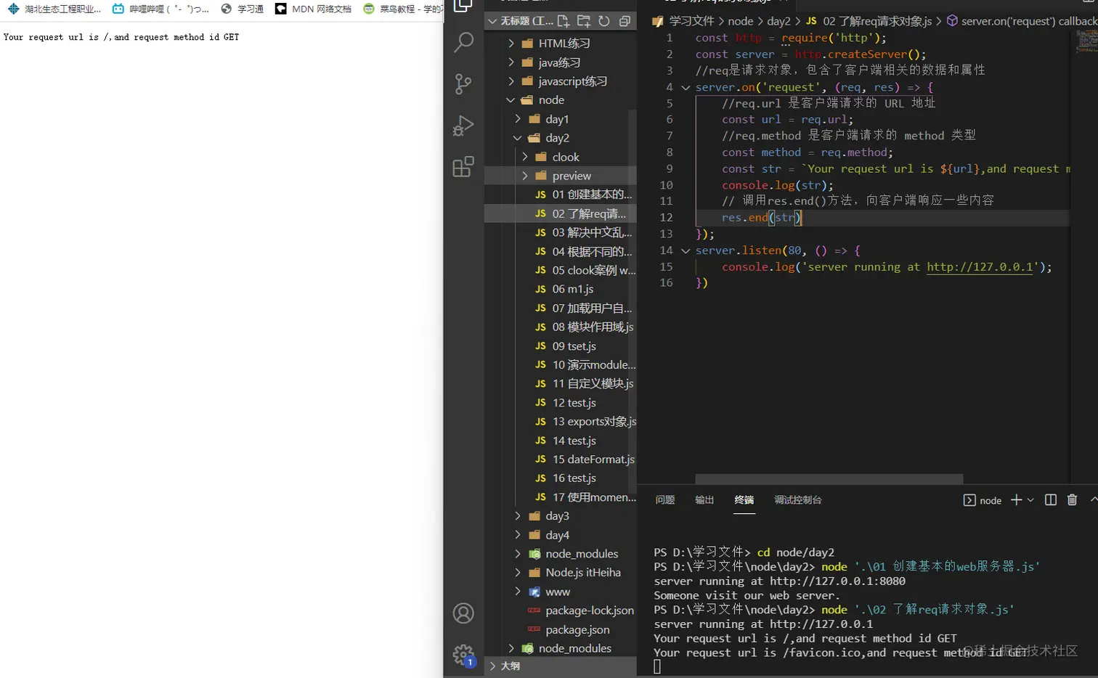Open file 05 clook案例 in Explorer

click(x=594, y=270)
